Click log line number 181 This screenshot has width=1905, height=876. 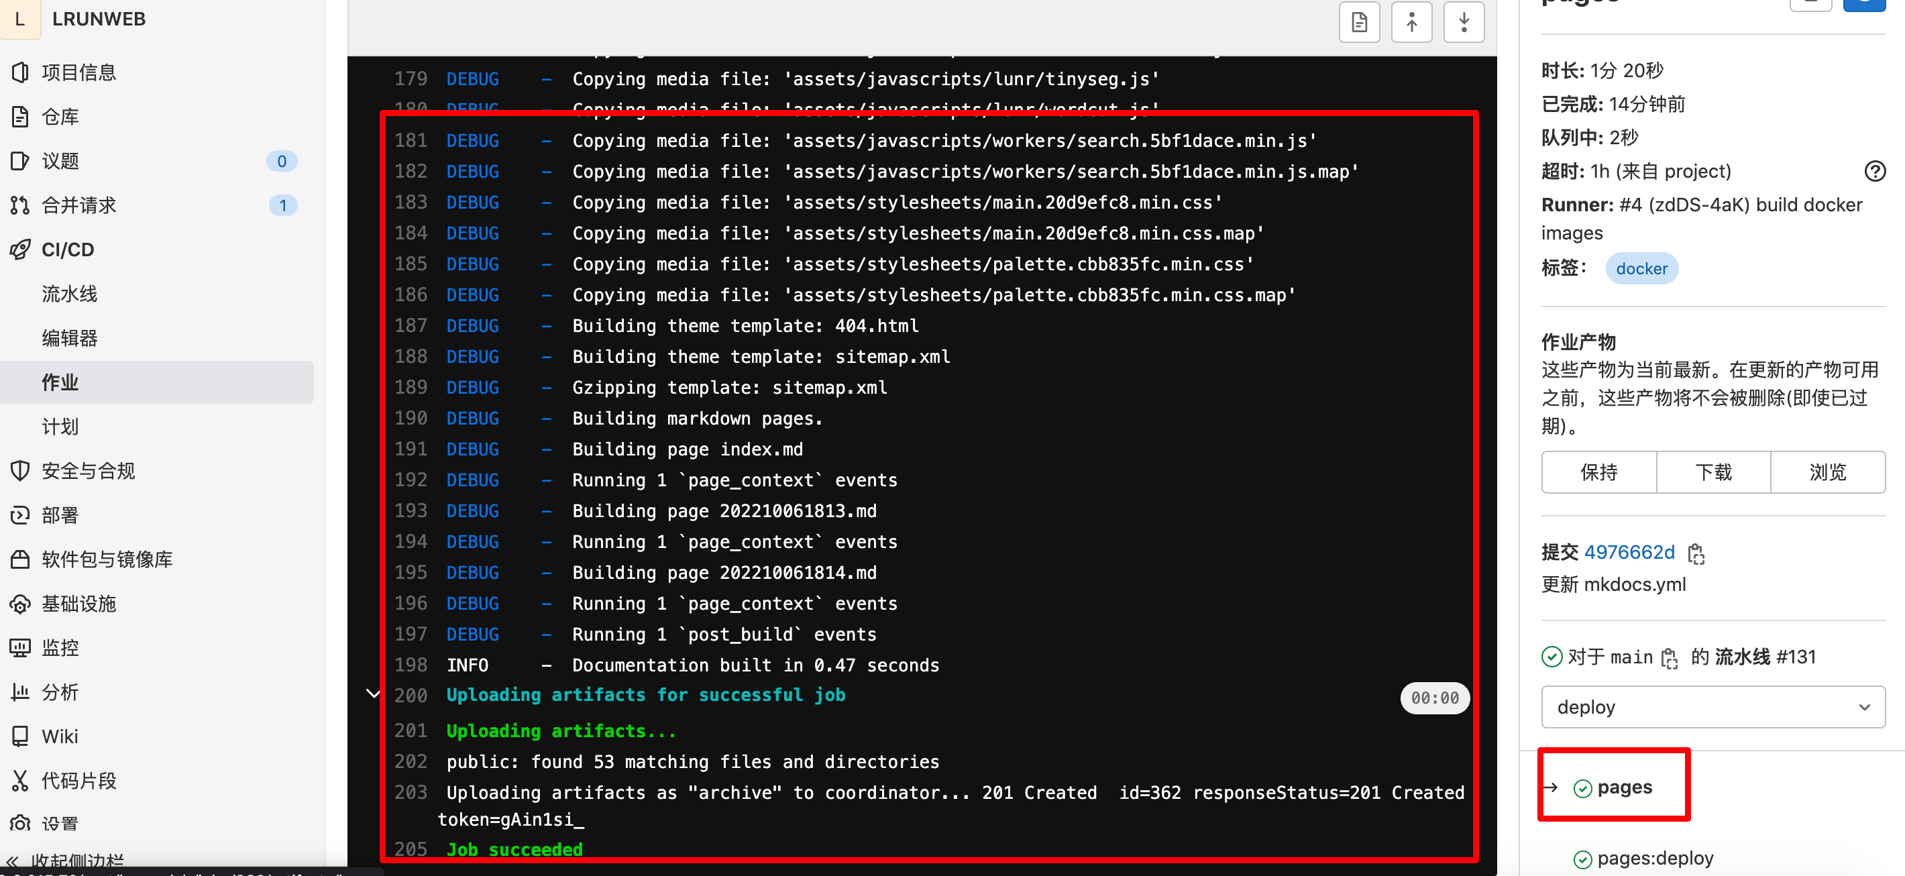point(411,140)
